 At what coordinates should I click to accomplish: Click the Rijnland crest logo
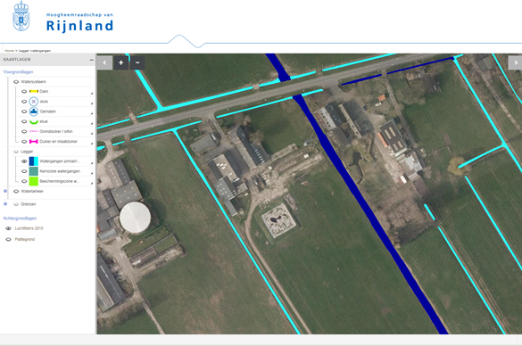click(21, 17)
